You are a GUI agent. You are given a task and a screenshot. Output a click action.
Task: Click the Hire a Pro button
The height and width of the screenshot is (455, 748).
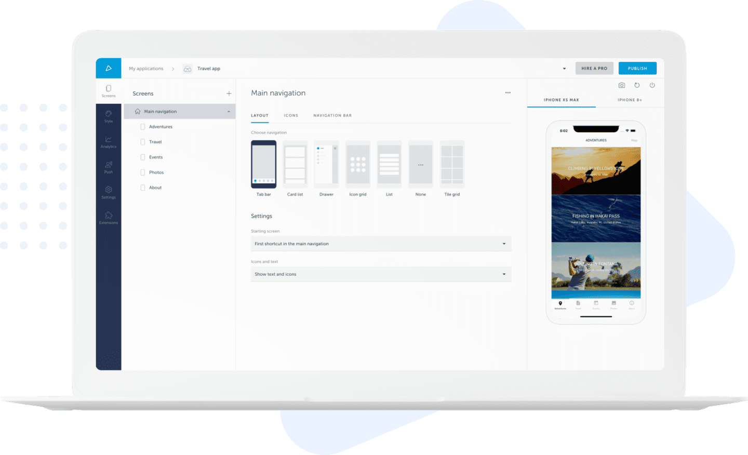click(x=594, y=68)
